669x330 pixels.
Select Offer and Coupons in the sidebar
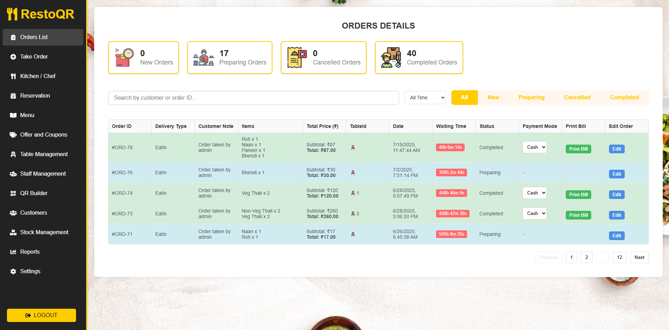pos(44,135)
